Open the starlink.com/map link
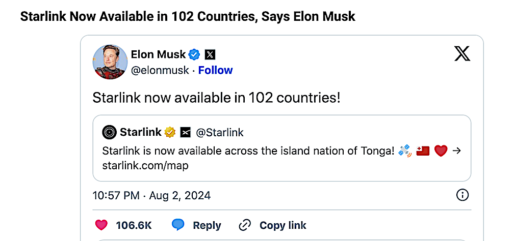This screenshot has height=241, width=514. (145, 166)
